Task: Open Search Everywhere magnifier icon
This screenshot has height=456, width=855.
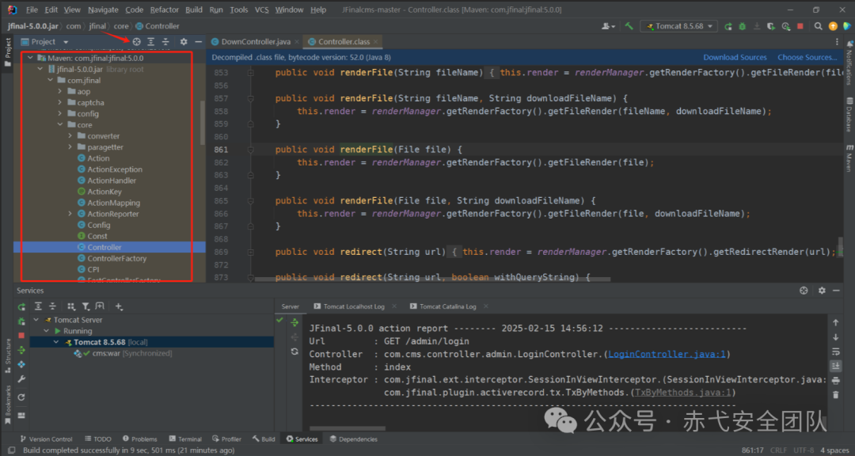Action: 819,25
